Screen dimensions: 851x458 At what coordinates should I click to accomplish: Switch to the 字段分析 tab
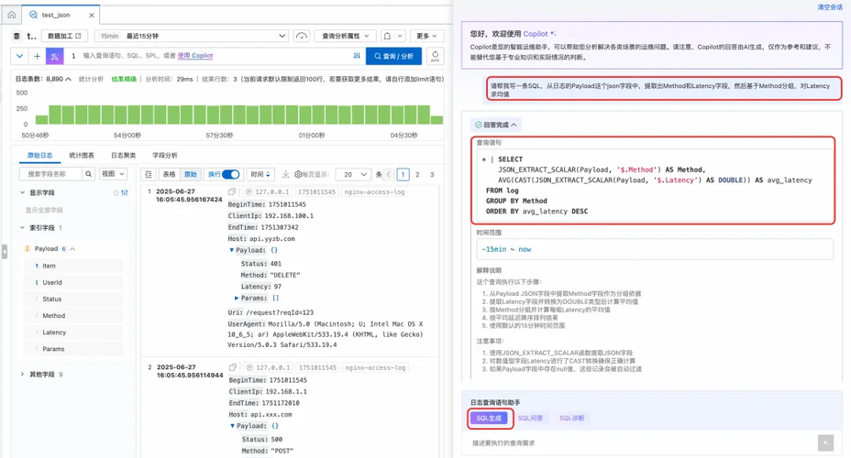pos(165,156)
